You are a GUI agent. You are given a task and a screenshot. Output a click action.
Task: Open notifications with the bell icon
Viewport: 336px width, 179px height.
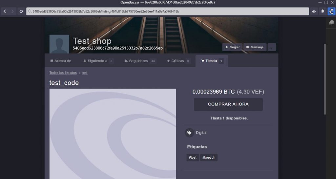click(x=323, y=11)
